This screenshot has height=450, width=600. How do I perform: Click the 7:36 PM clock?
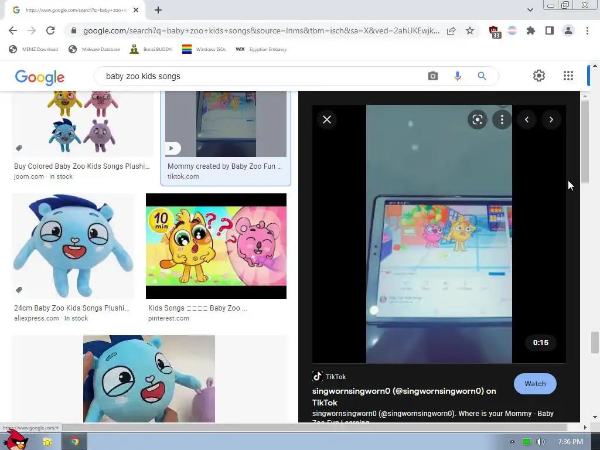click(570, 442)
